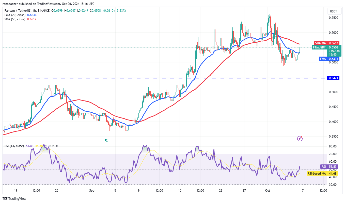Click the TradingView logo at bottom left

pos(14,198)
